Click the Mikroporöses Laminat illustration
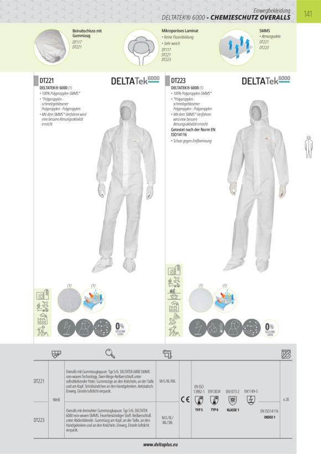Viewport: 321px width, 454px height. tap(141, 47)
